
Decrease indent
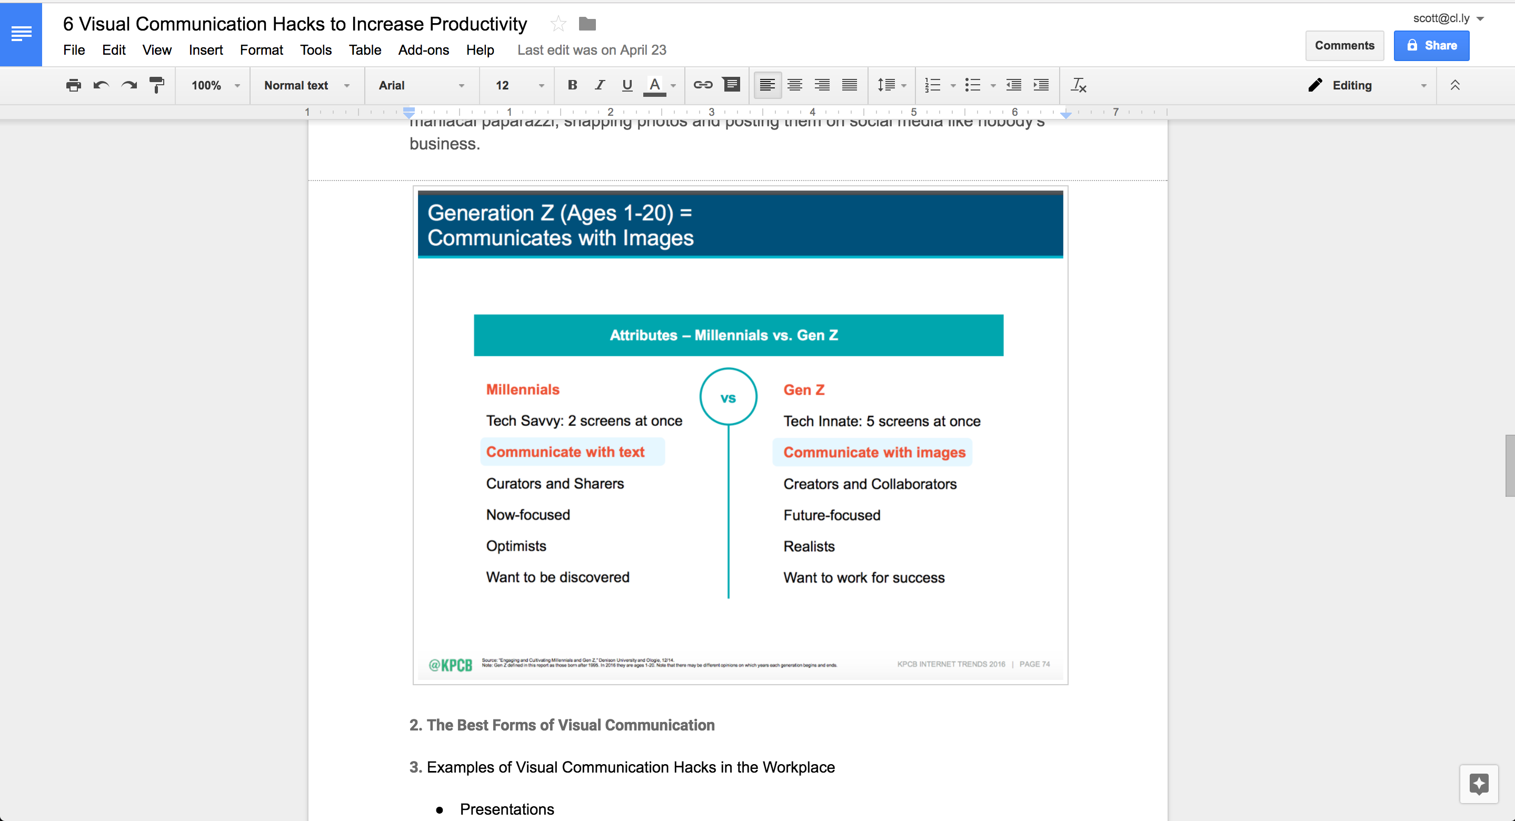point(1013,85)
